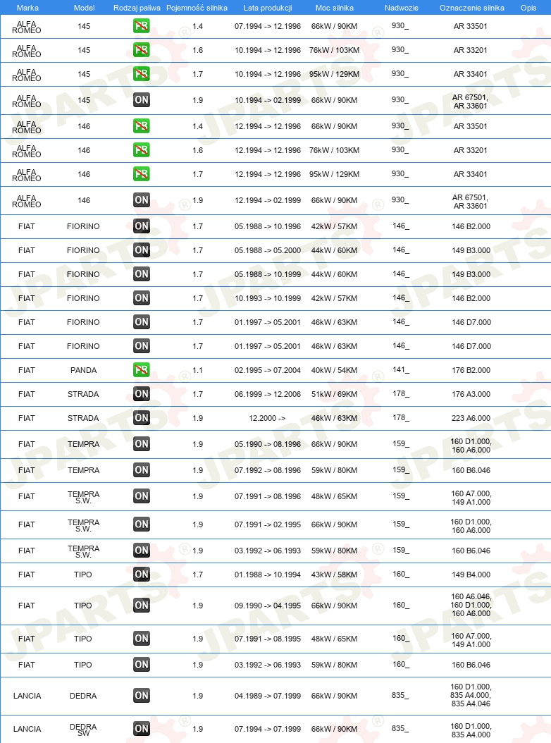Click the production date 12.2000 ->
551x743 pixels.
267,418
